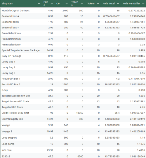Open the Price column filter dropdown

click(x=52, y=4)
